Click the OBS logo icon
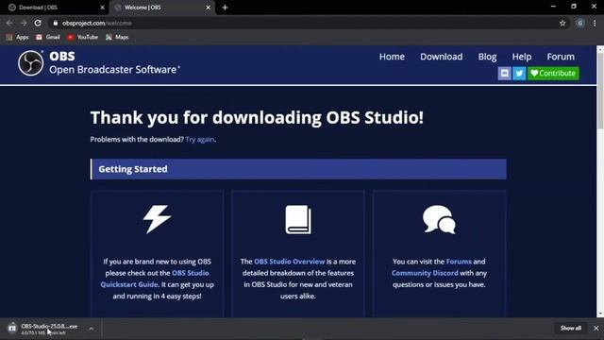The image size is (604, 340). coord(30,63)
